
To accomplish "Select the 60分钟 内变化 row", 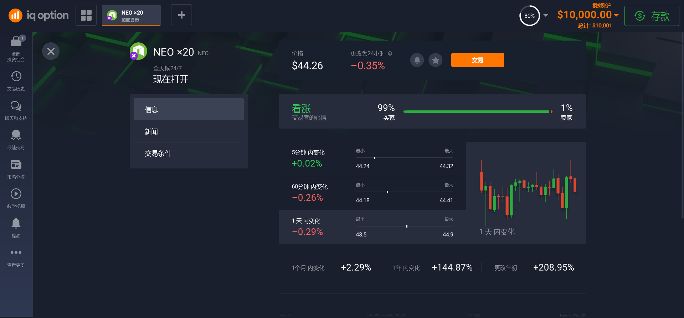I will pyautogui.click(x=372, y=193).
